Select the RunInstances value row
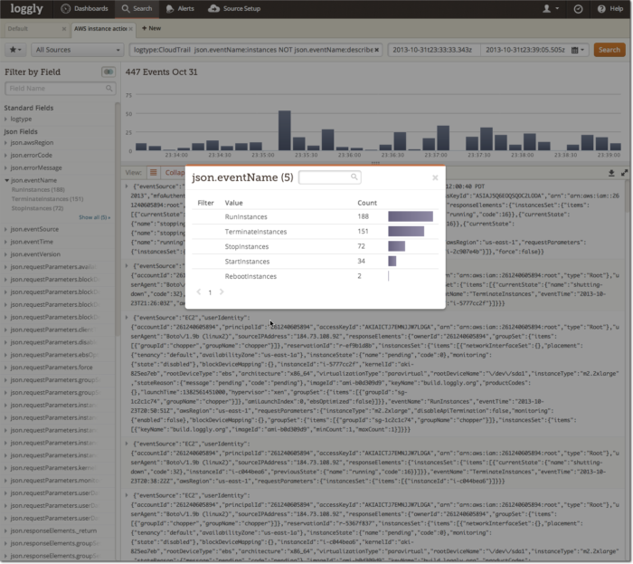Image resolution: width=633 pixels, height=564 pixels. 246,216
